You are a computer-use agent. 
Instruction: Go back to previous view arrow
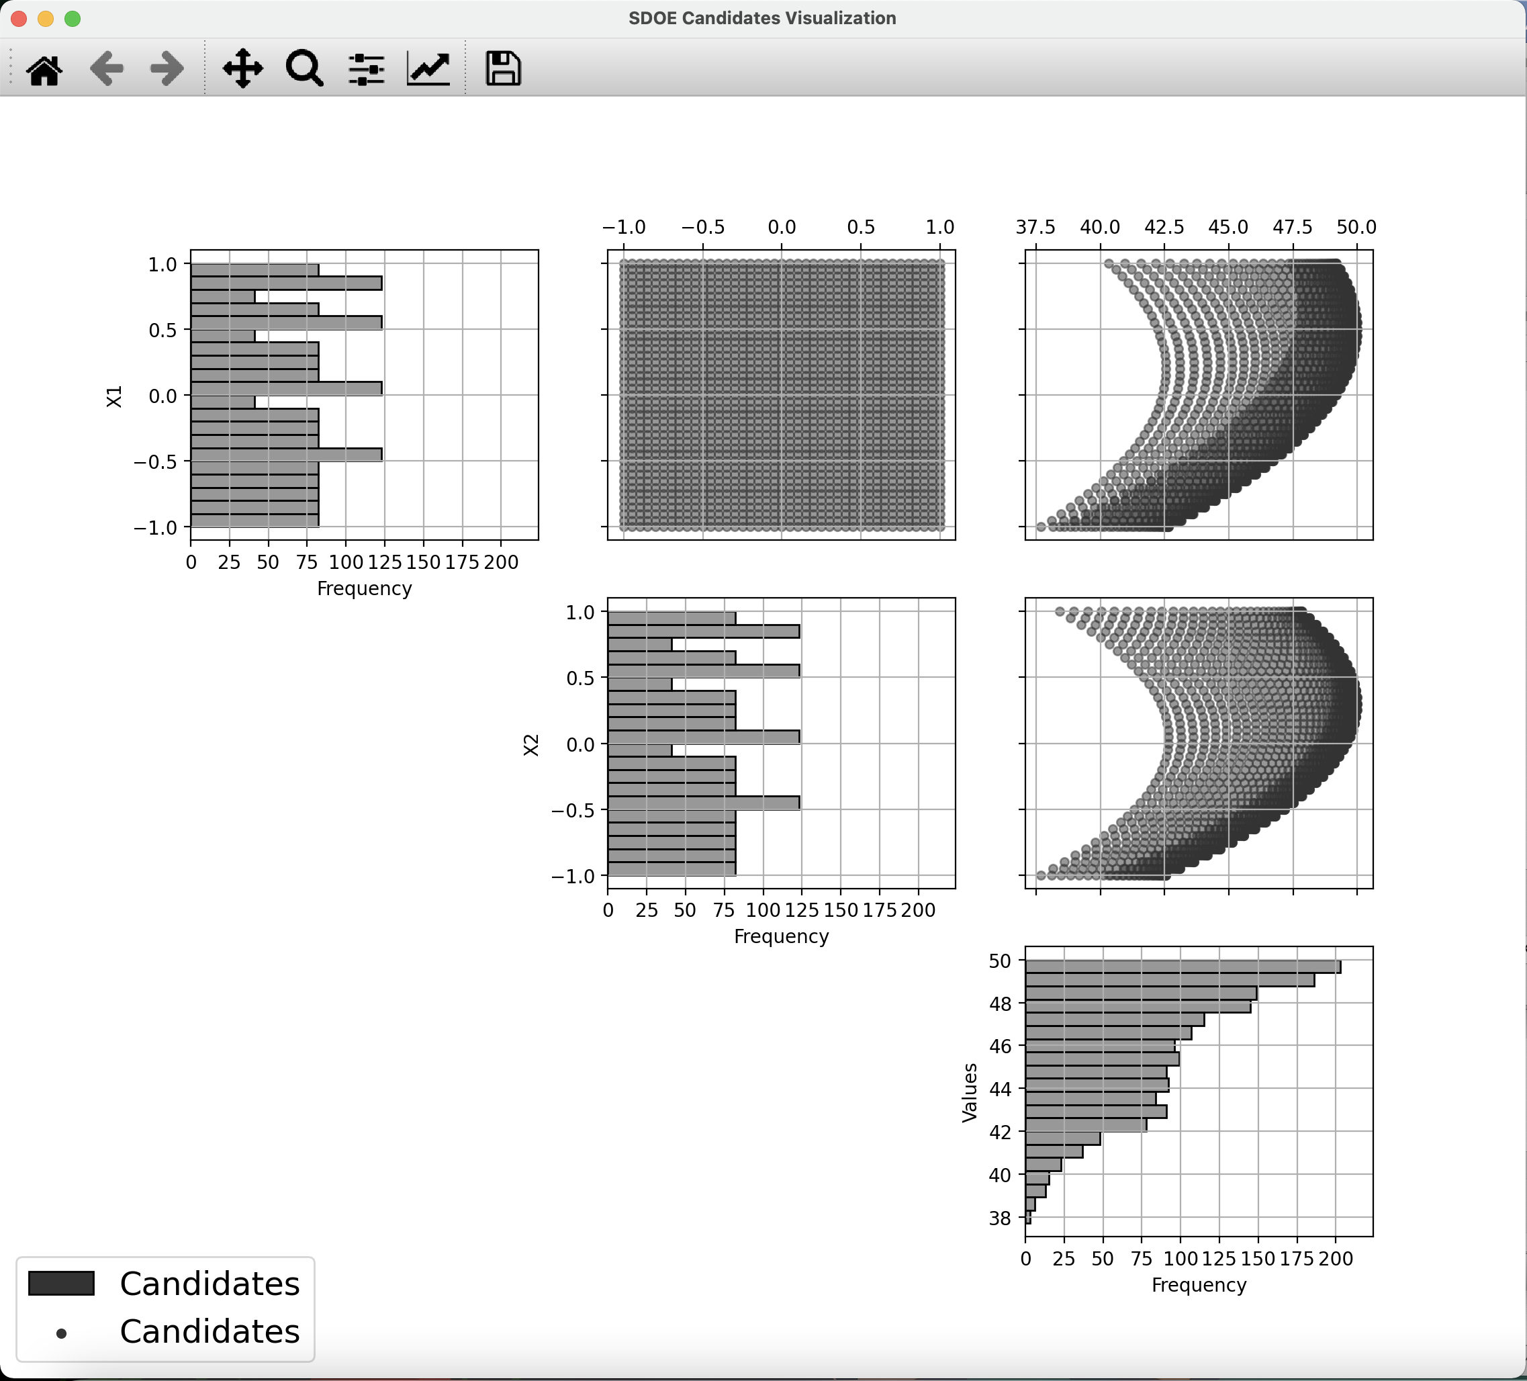click(107, 70)
